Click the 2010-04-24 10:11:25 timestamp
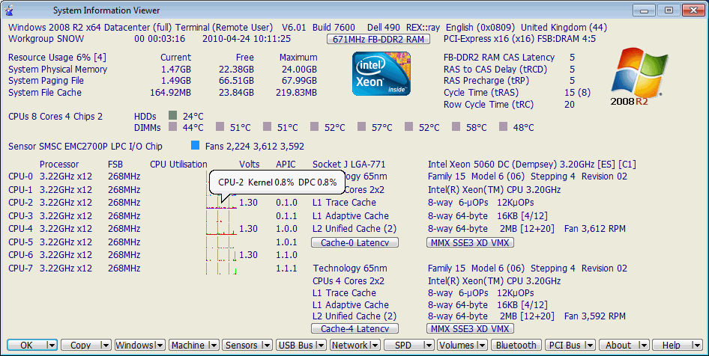 [247, 39]
